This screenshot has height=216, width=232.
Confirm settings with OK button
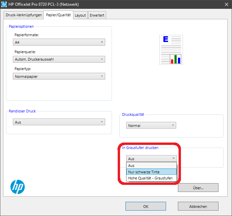pyautogui.click(x=146, y=206)
